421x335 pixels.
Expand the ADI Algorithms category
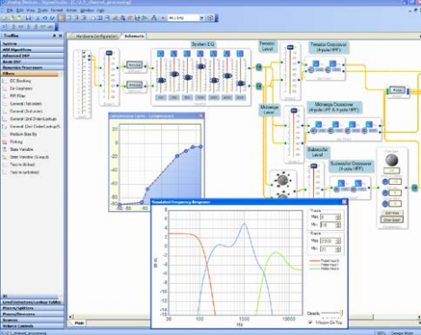(x=32, y=49)
